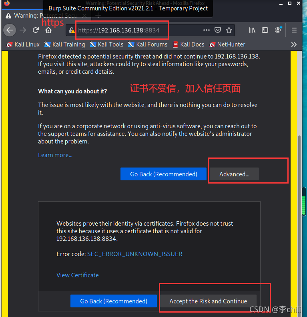
Task: Open Kali Training bookmark
Action: [x=64, y=44]
